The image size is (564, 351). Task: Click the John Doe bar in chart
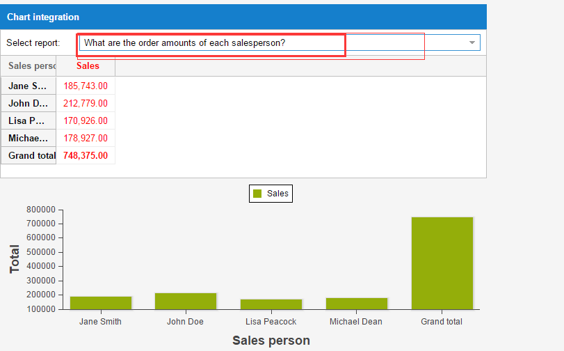[x=186, y=301]
